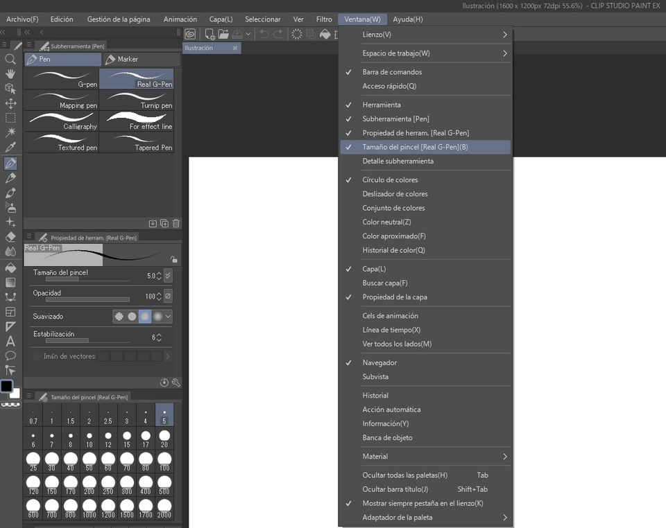This screenshot has height=528, width=666.
Task: Pick brush size 100 from the preset grid
Action: point(164,459)
